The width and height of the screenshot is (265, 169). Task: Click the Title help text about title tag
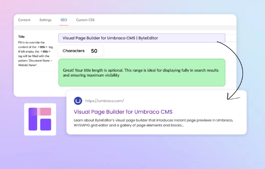[36, 54]
